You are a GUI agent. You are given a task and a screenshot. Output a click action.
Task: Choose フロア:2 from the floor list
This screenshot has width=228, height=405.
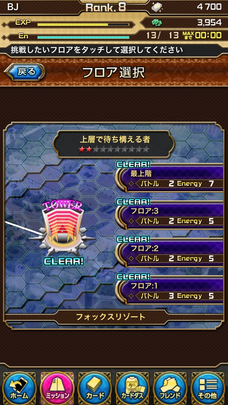pos(170,253)
